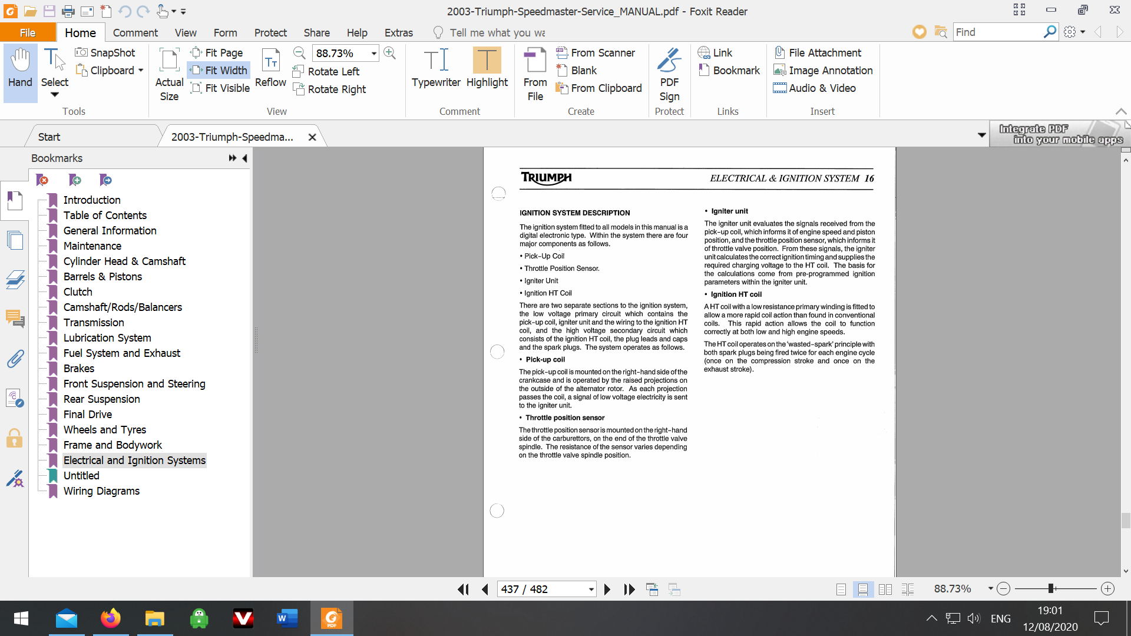Enable single page view mode
1131x636 pixels.
pyautogui.click(x=841, y=589)
